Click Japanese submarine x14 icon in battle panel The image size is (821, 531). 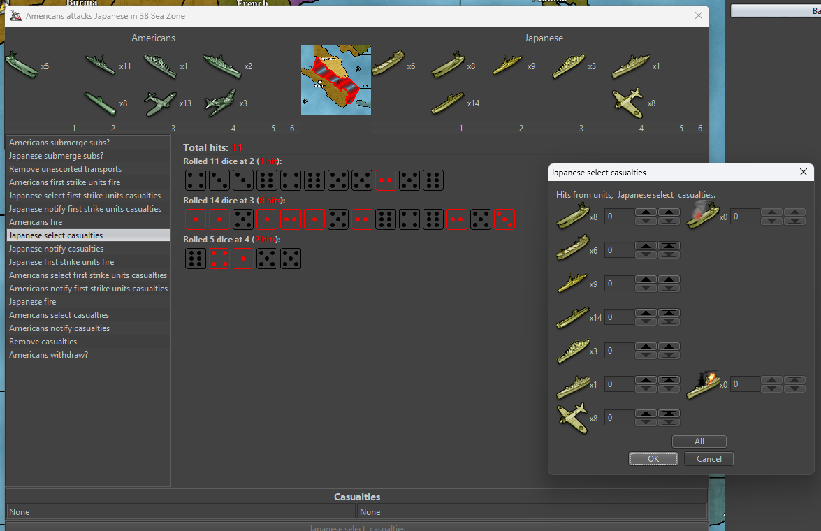(x=448, y=103)
